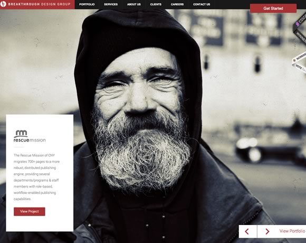Click the white Rescue Mission info card

tap(40, 173)
